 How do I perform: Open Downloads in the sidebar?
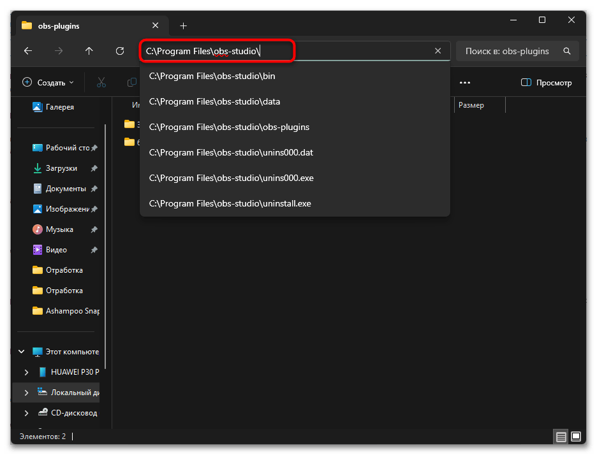[x=61, y=168]
